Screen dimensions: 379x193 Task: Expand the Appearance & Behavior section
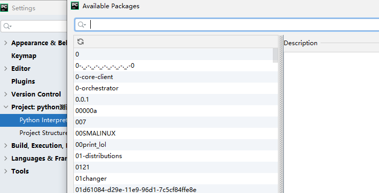click(x=6, y=43)
